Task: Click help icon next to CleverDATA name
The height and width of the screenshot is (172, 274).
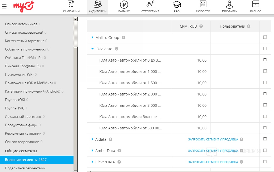Action: tap(119, 162)
